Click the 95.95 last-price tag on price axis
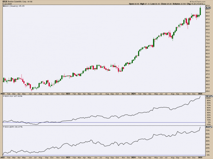213x159 pixels. pos(208,8)
